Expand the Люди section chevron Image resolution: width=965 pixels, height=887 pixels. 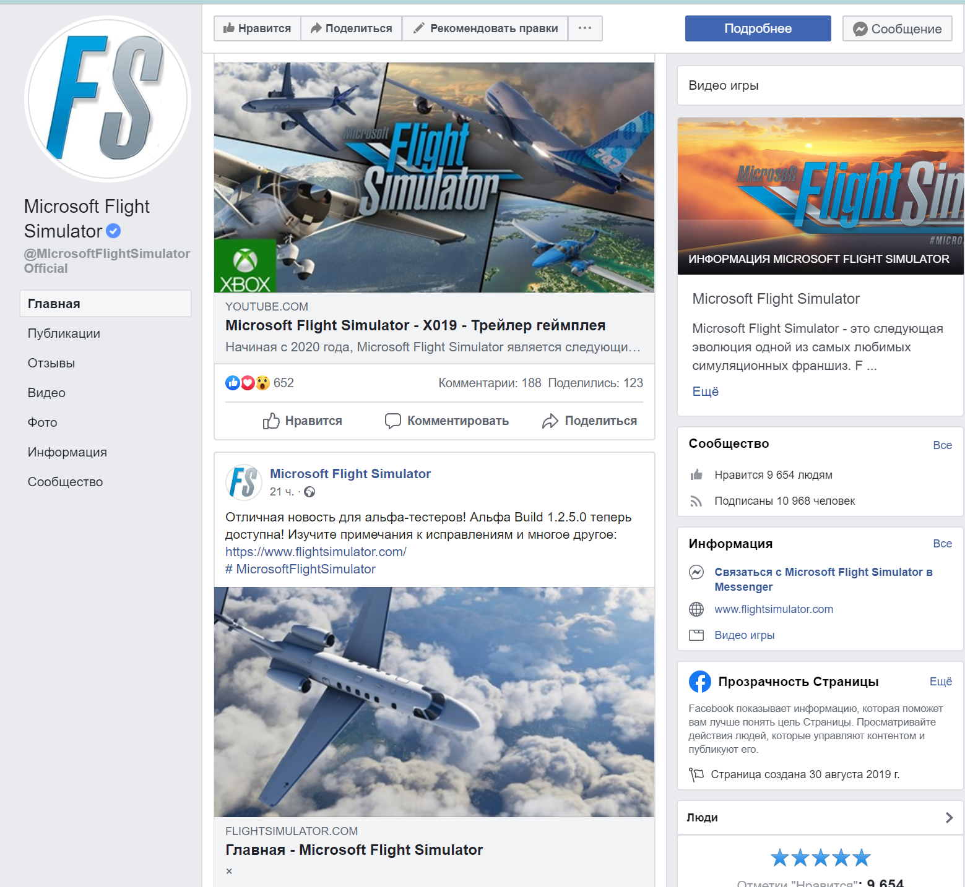(x=949, y=818)
